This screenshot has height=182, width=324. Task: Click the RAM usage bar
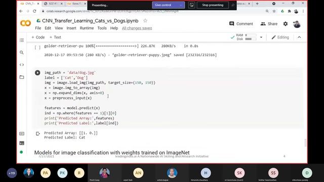tap(251, 35)
